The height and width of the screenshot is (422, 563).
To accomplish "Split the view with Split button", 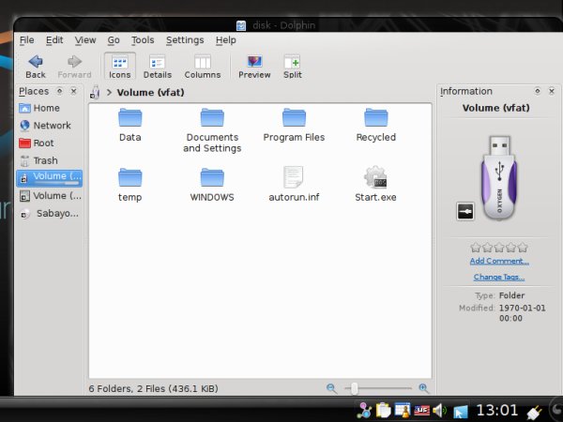I will point(292,67).
